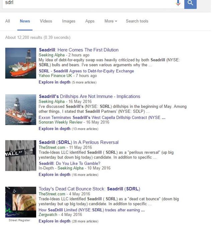Click the drillship thumbnail for Not Immune article

(21, 110)
